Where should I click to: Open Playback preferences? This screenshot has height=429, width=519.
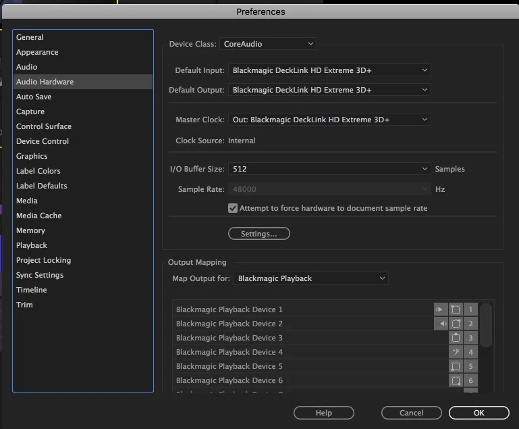(83, 245)
